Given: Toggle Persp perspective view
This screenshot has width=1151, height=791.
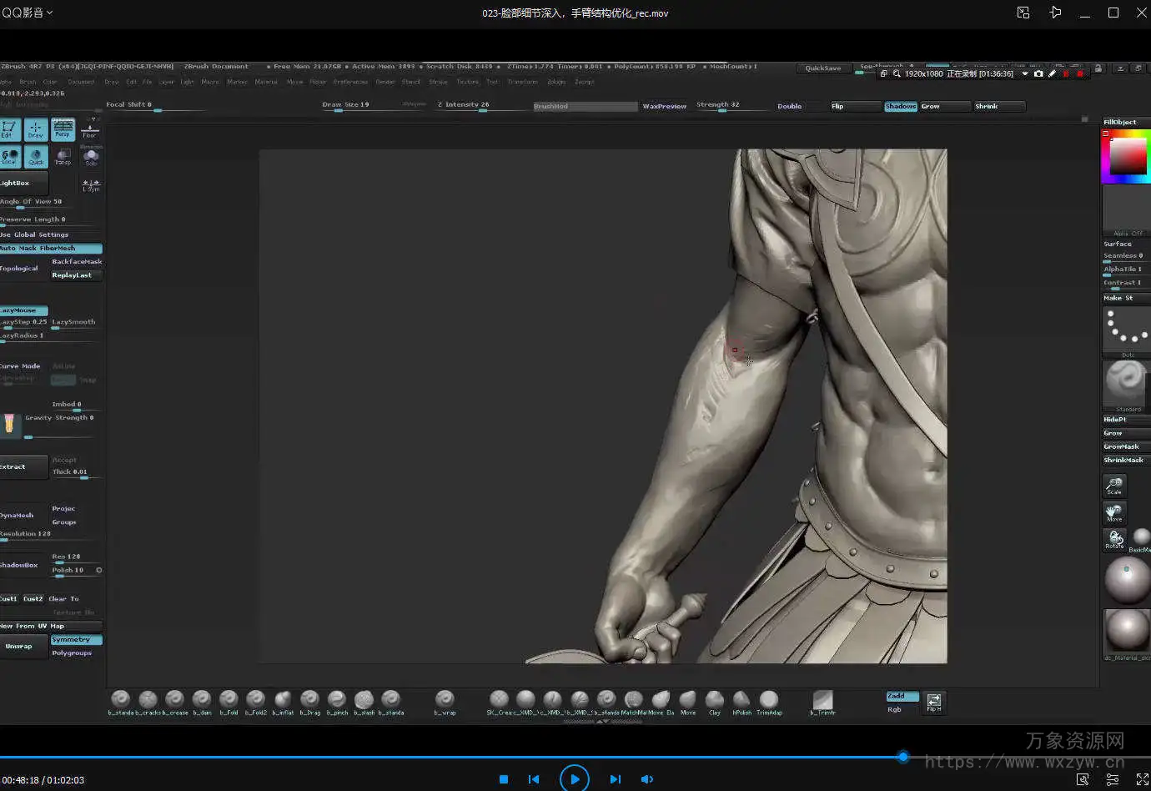Looking at the screenshot, I should click(63, 129).
